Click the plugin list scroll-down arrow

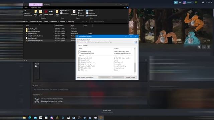pyautogui.click(x=135, y=73)
